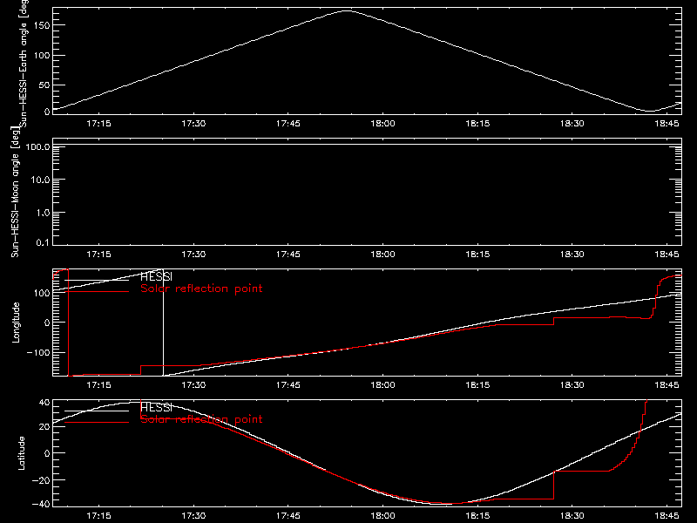This screenshot has width=697, height=523.
Task: Click 18:00 time label under Longitude plot
Action: point(382,384)
